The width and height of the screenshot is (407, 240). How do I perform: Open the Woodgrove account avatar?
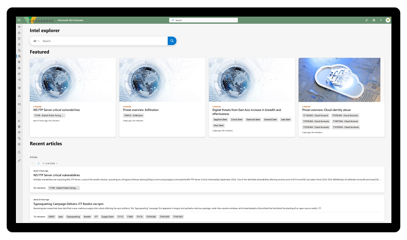click(x=388, y=20)
